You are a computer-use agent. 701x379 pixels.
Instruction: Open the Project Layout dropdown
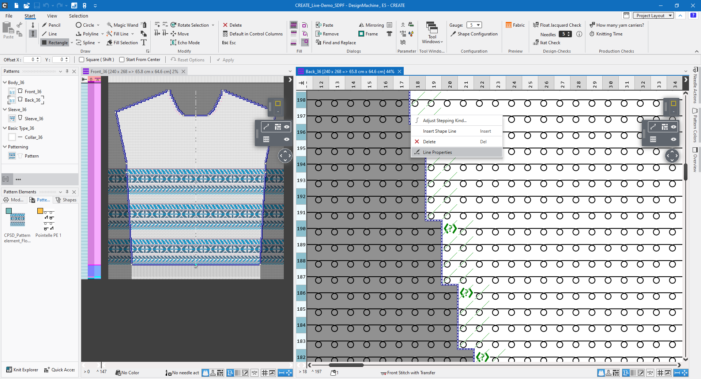[x=653, y=15]
